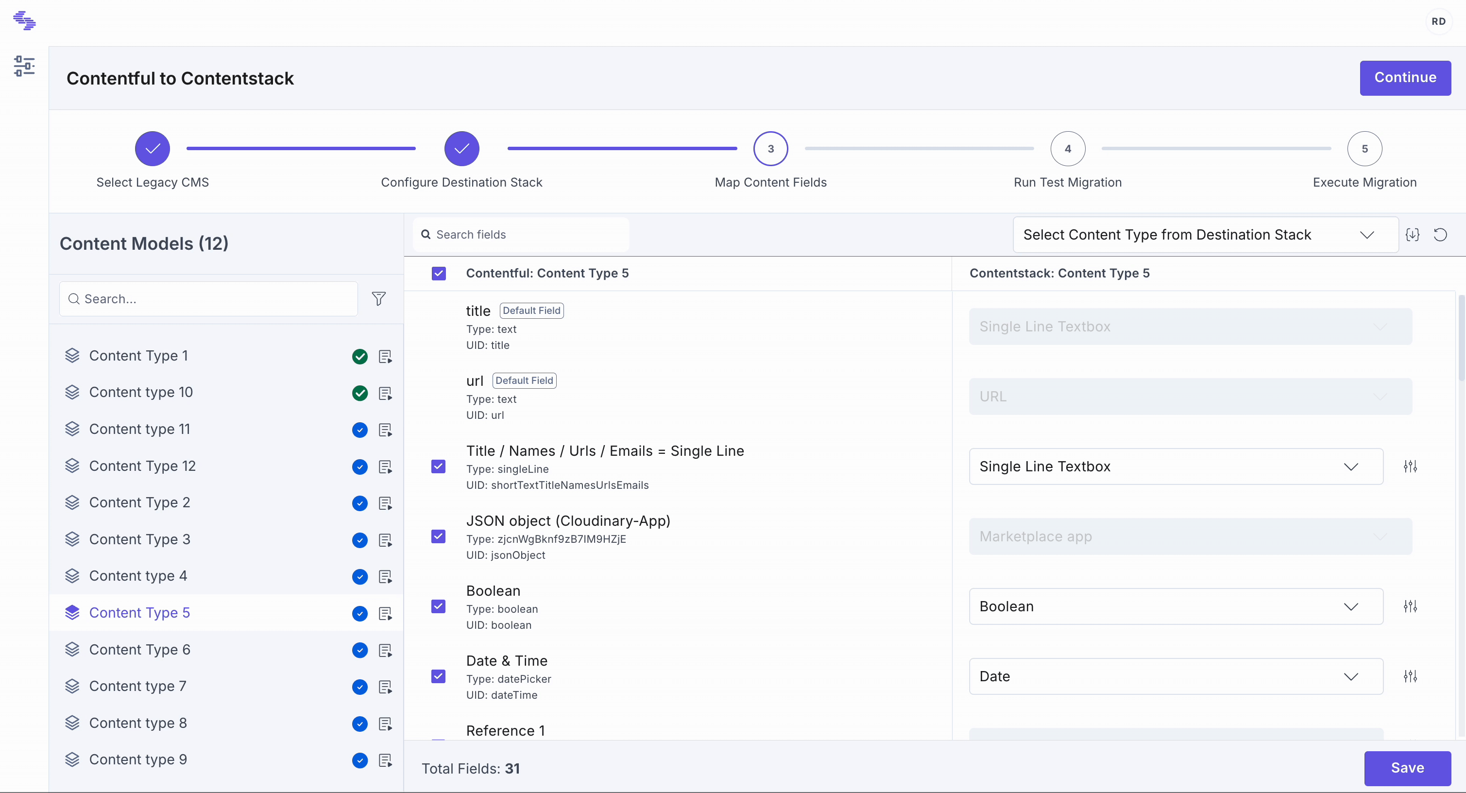Open the Single Line Textbox type dropdown
1466x793 pixels.
[x=1176, y=466]
